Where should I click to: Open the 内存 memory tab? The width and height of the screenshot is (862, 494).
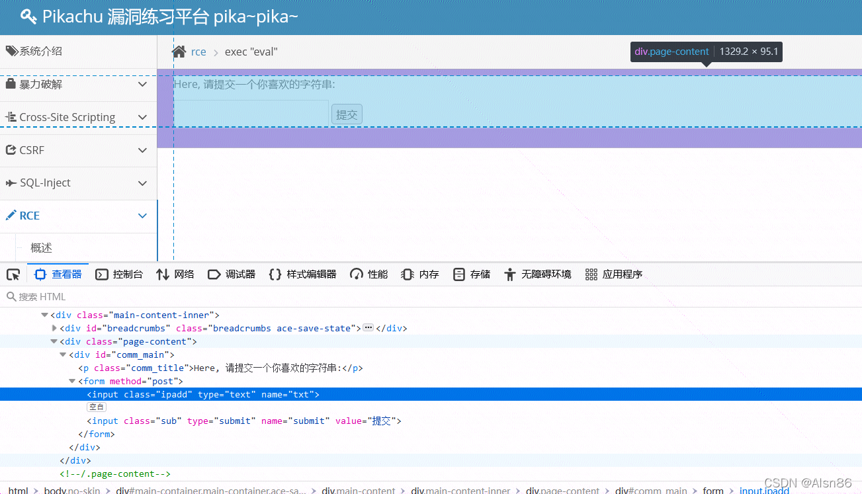(420, 274)
